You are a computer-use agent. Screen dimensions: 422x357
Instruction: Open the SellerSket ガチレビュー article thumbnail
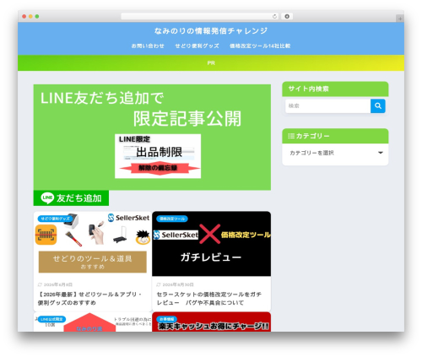pyautogui.click(x=212, y=244)
